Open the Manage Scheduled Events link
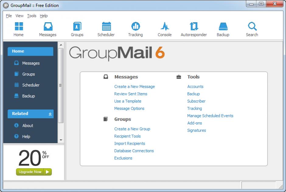The image size is (286, 192). pos(210,116)
